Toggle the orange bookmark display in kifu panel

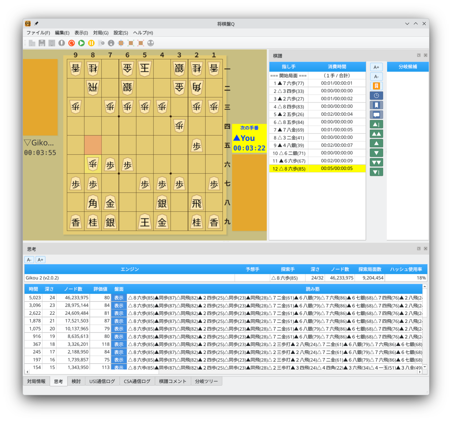[376, 86]
